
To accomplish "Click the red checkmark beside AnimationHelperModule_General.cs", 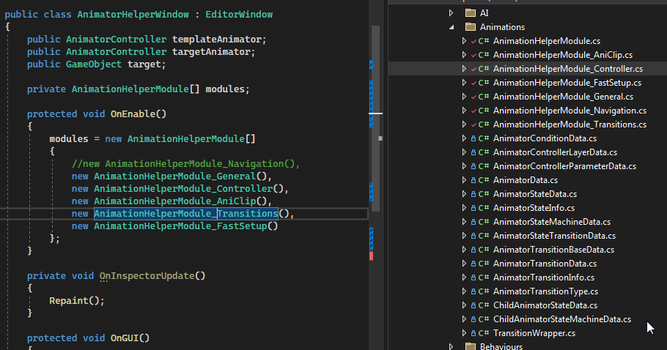I will (x=473, y=97).
